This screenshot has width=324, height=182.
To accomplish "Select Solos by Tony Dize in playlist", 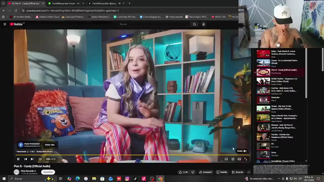I will pyautogui.click(x=280, y=154).
